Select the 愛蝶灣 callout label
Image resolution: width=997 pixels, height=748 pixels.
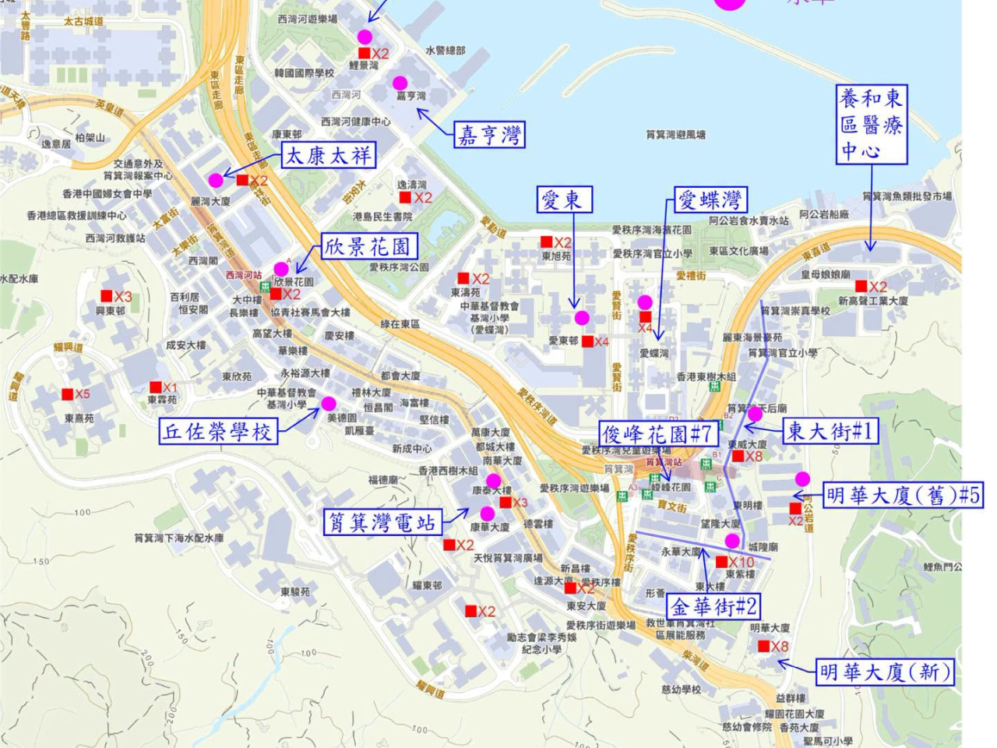(710, 199)
